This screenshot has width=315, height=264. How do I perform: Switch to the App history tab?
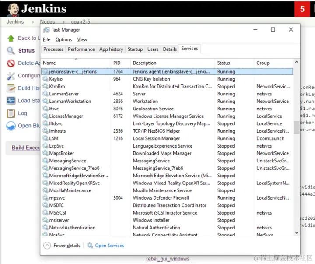point(111,49)
